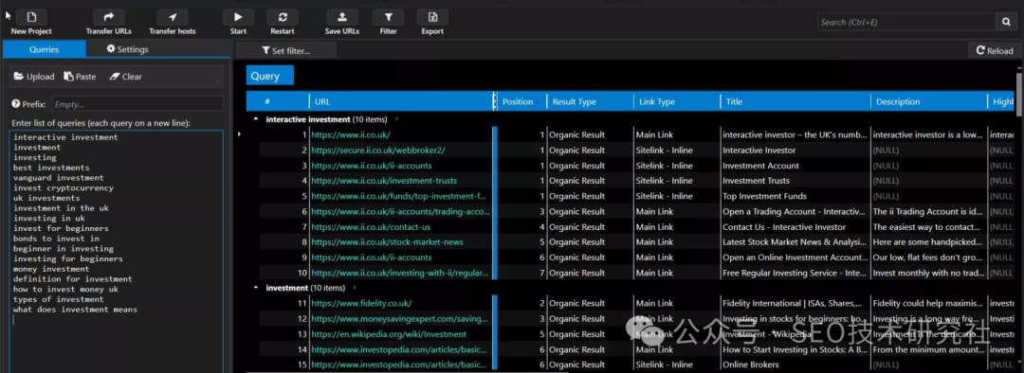Open the https://www.ii.co.uk/ link
The width and height of the screenshot is (1024, 373).
point(351,135)
